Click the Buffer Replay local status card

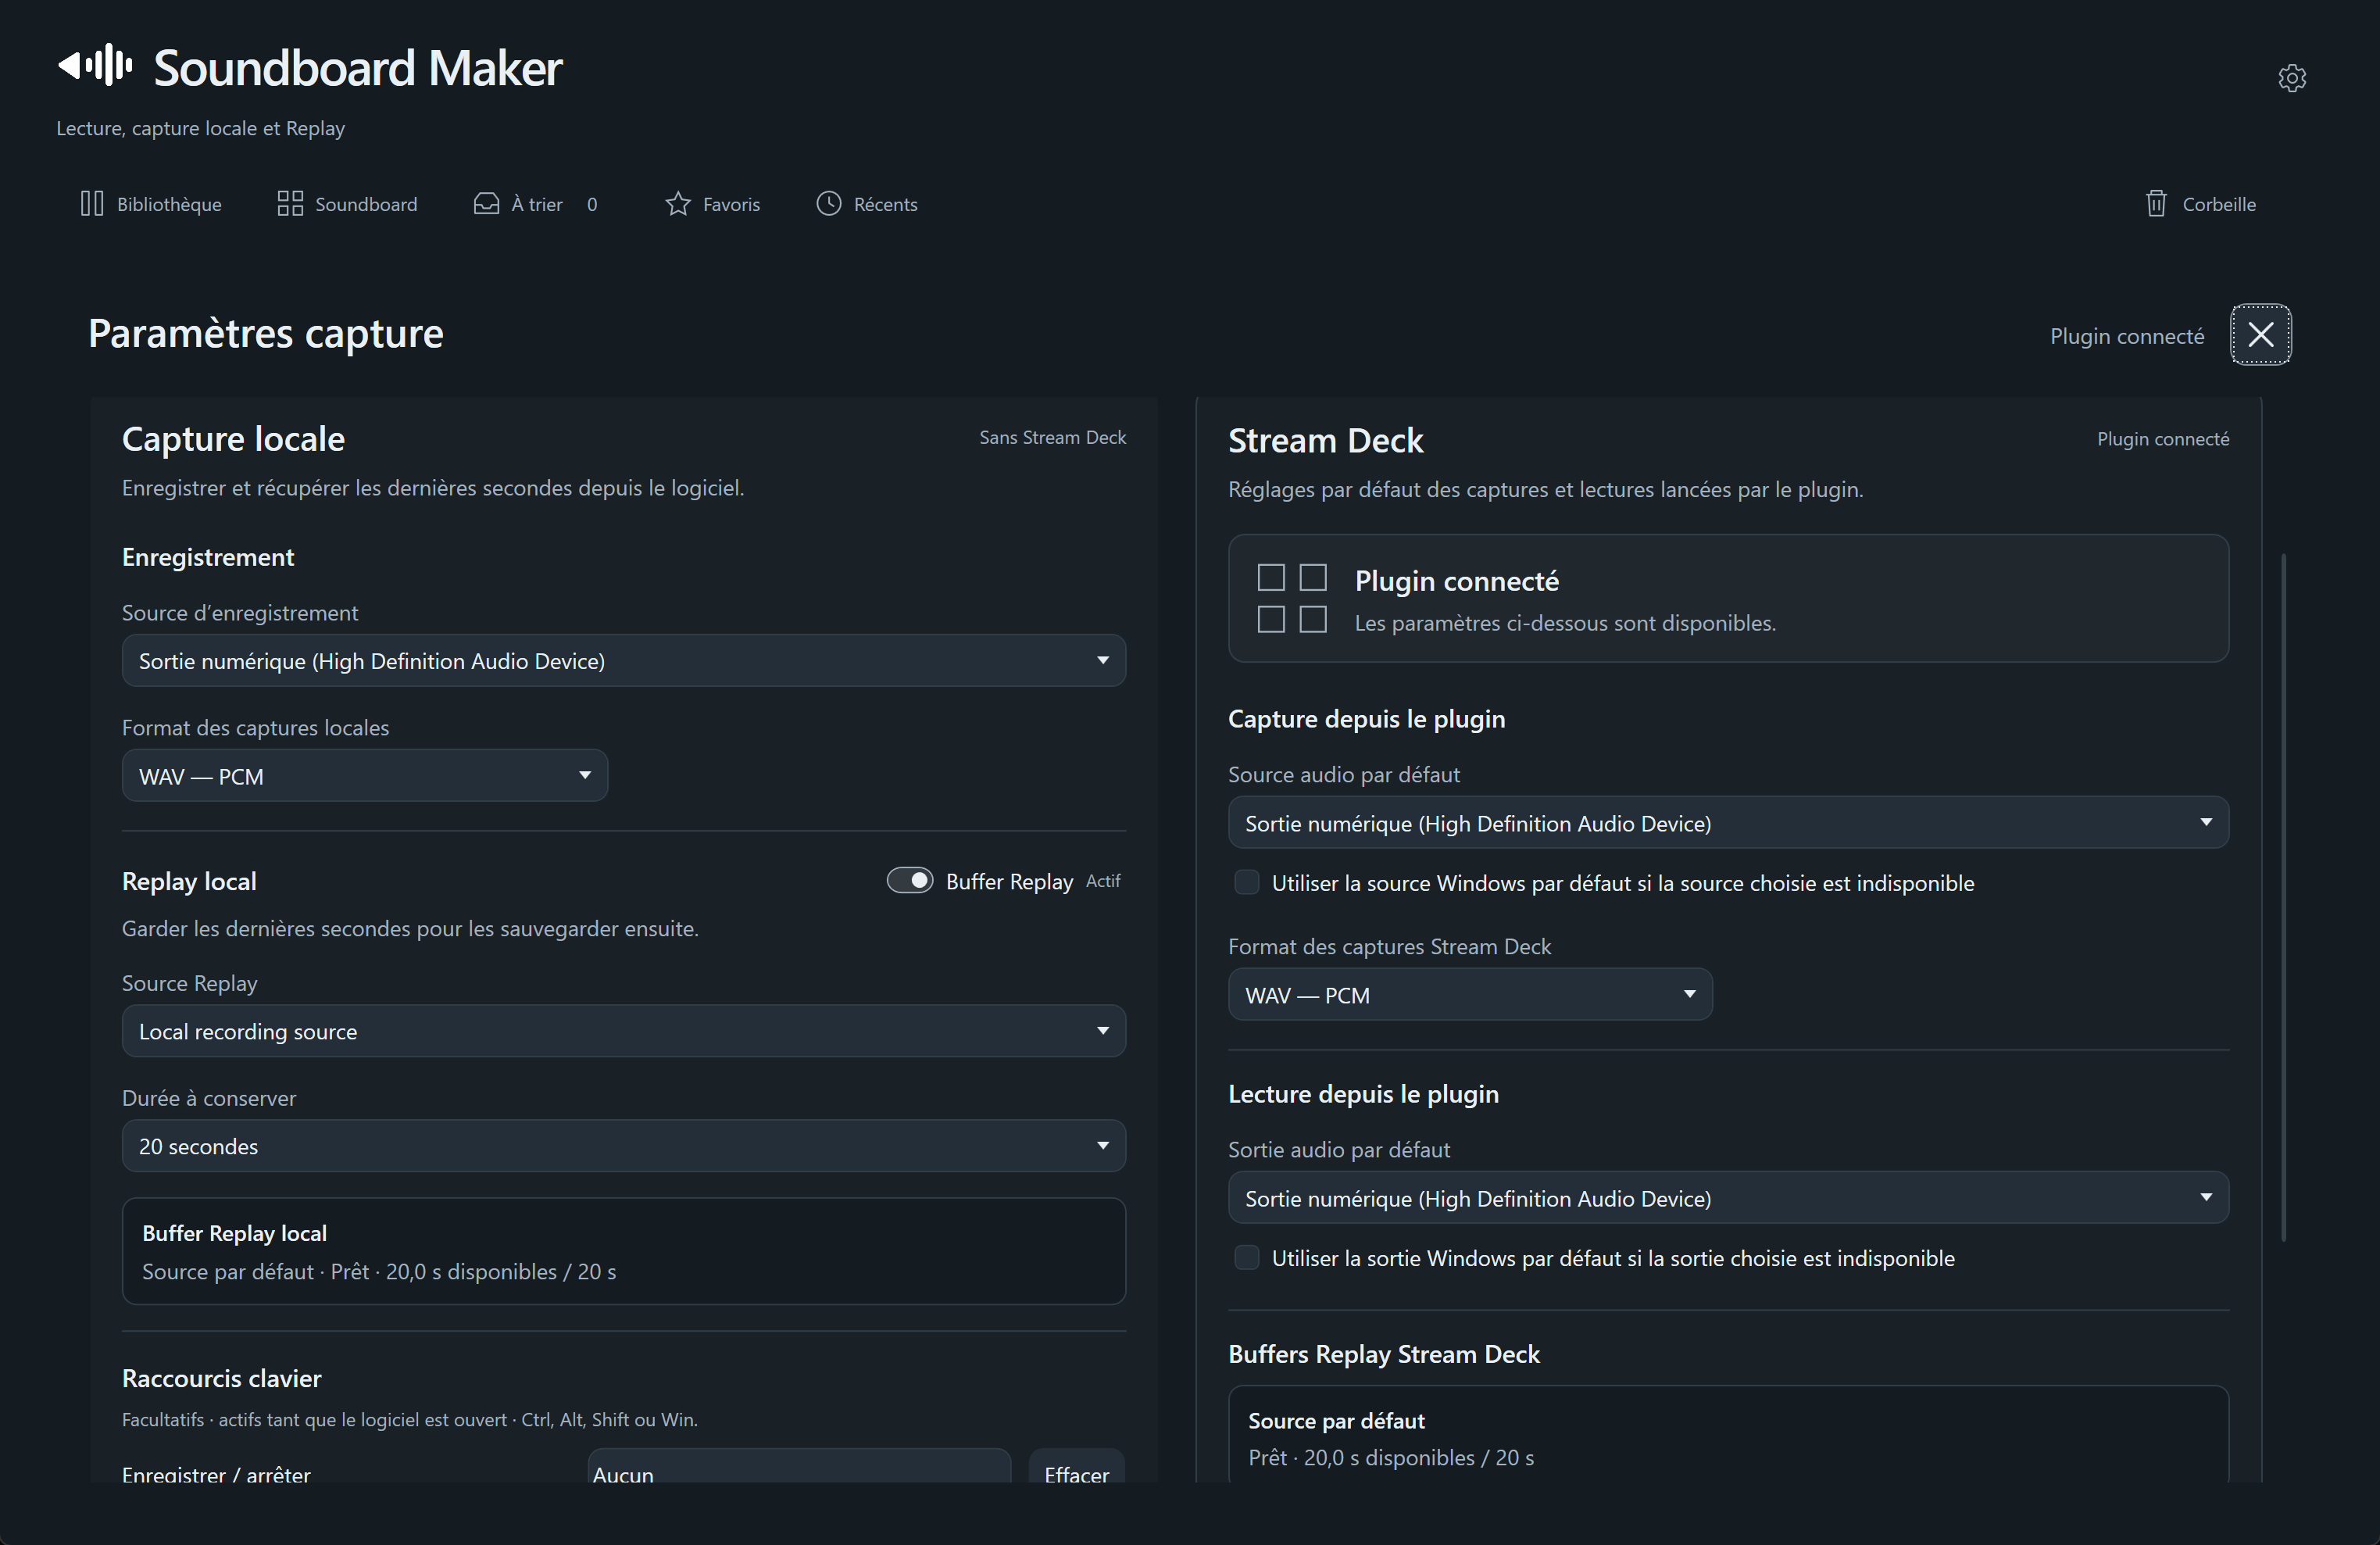[x=624, y=1251]
